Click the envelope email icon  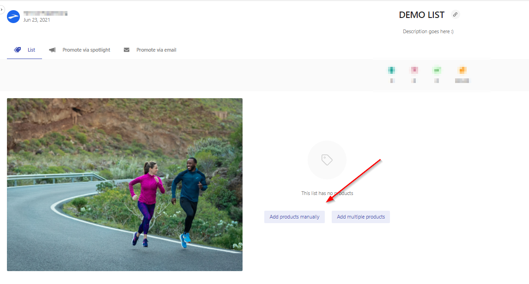click(x=127, y=50)
